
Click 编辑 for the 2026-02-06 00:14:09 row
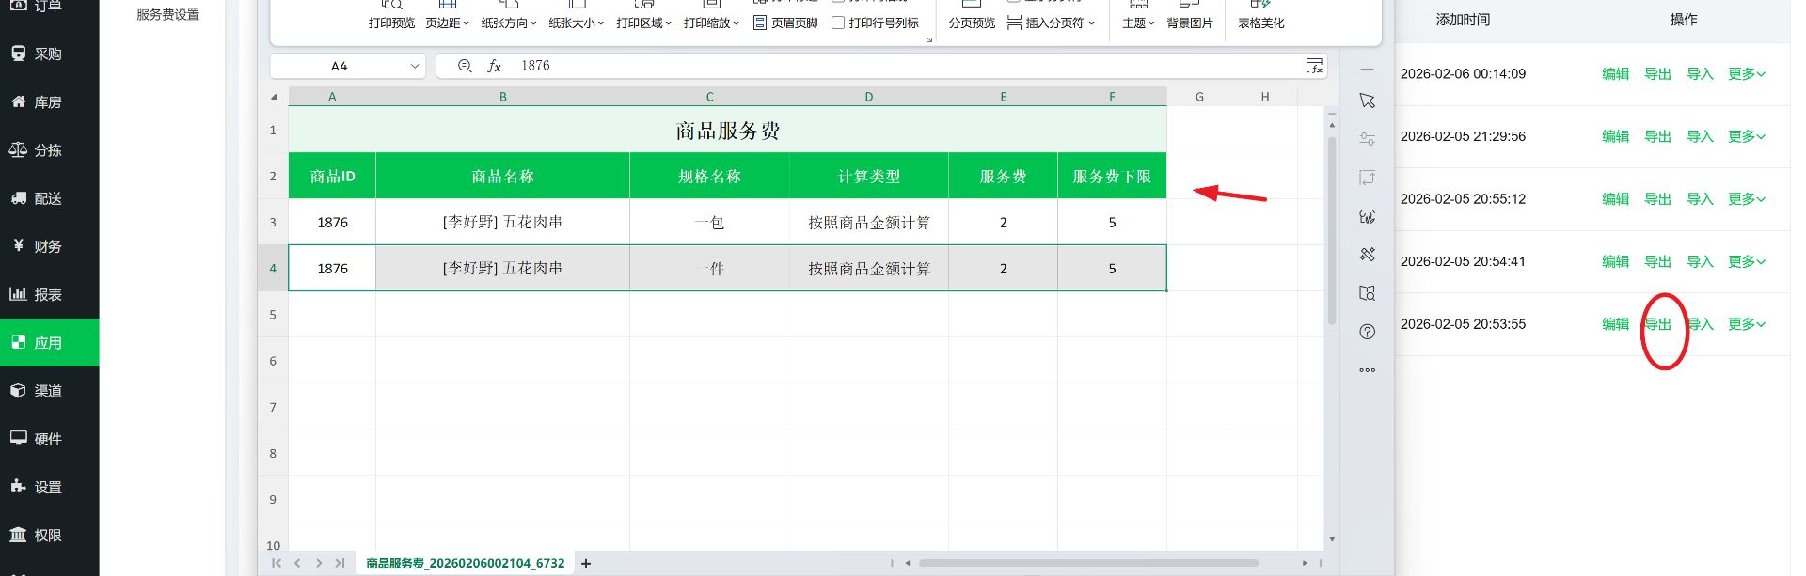[x=1615, y=74]
